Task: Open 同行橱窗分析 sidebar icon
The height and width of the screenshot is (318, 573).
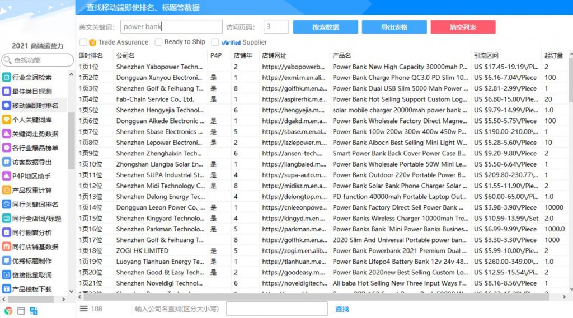Action: pyautogui.click(x=6, y=232)
